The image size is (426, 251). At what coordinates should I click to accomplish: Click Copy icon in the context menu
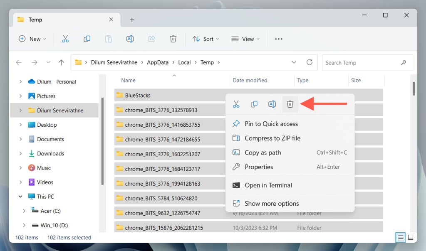pos(254,104)
